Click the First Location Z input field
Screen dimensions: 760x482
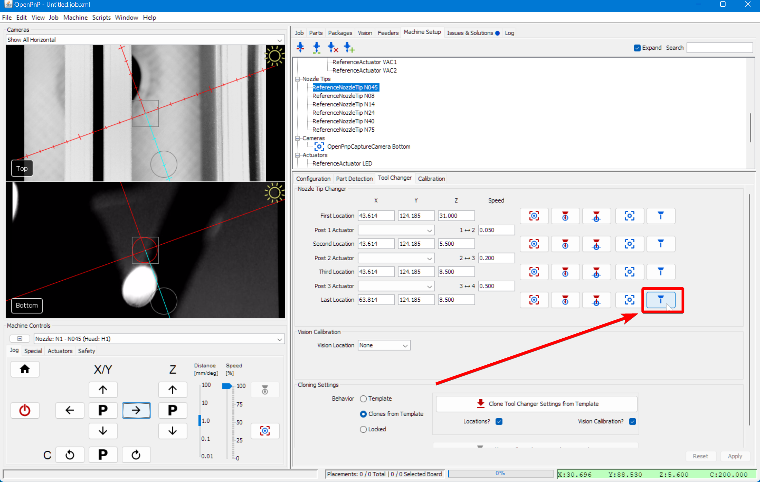456,216
